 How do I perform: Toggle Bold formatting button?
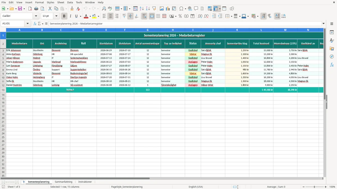64,16
